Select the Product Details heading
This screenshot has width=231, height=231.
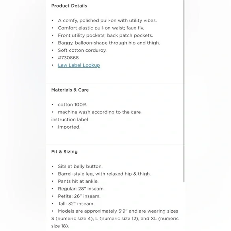69,6
